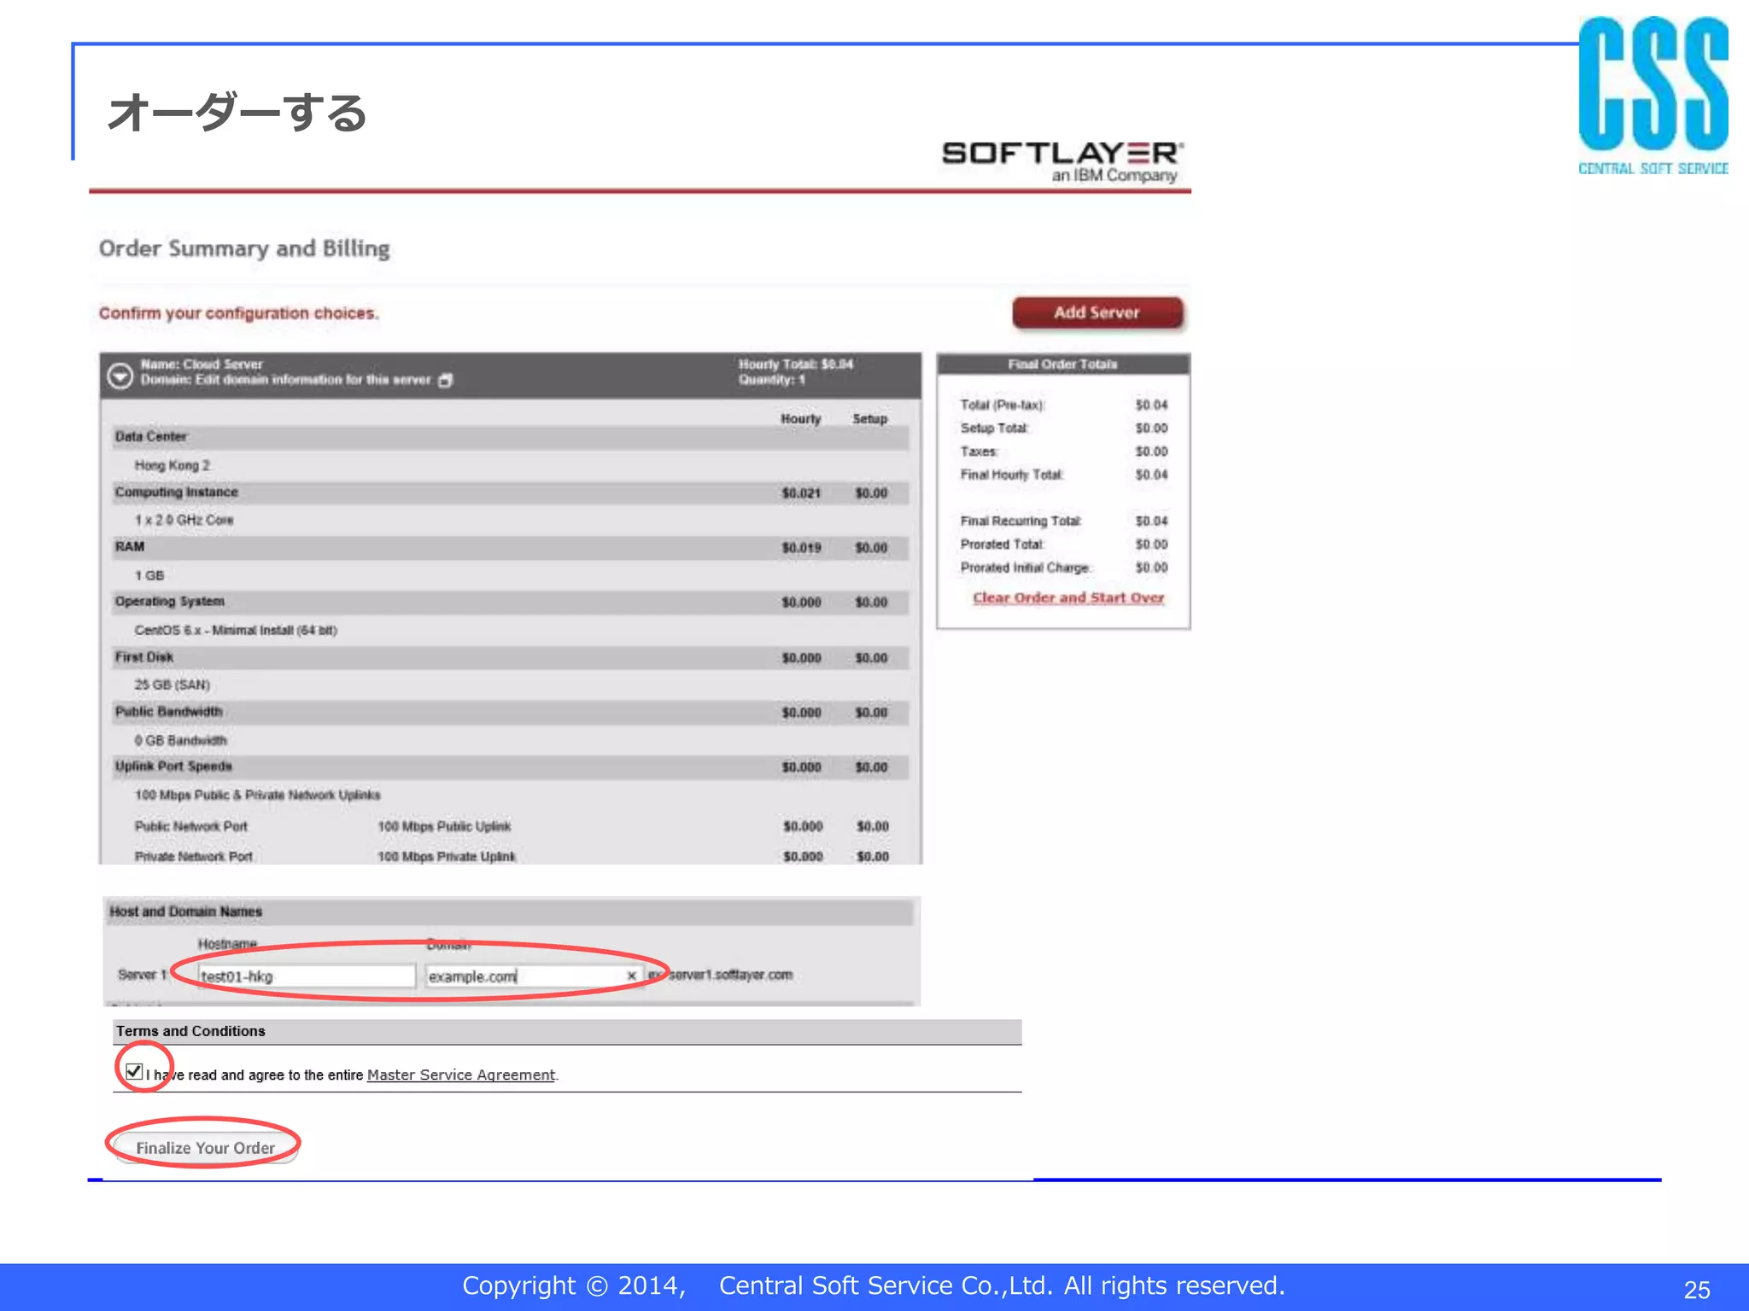The width and height of the screenshot is (1749, 1311).
Task: Select the Computing Instance row
Action: [511, 492]
